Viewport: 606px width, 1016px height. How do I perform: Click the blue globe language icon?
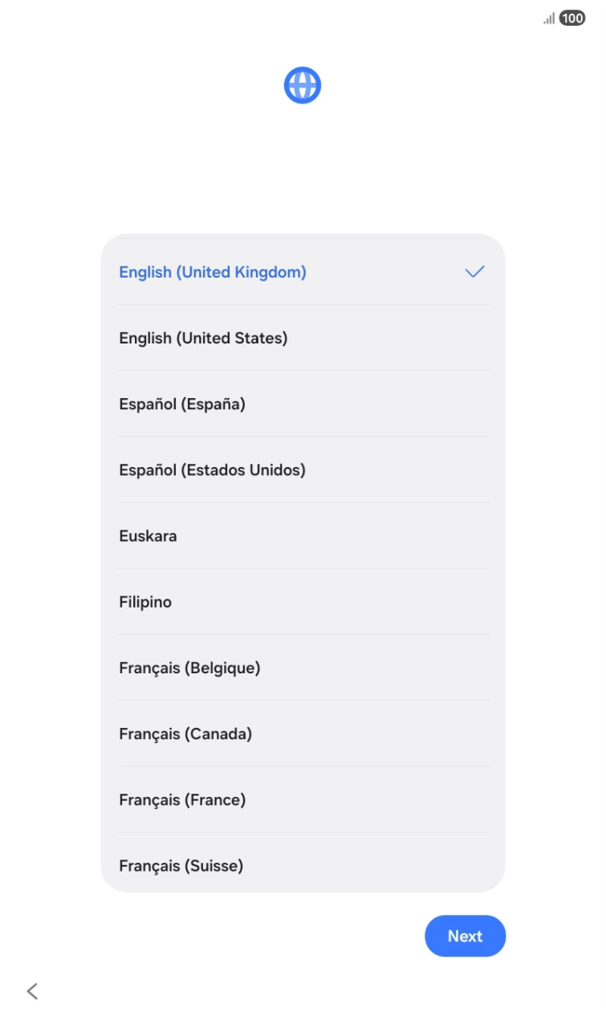(x=302, y=83)
